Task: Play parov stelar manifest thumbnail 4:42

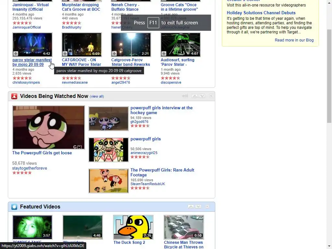Action: [32, 45]
